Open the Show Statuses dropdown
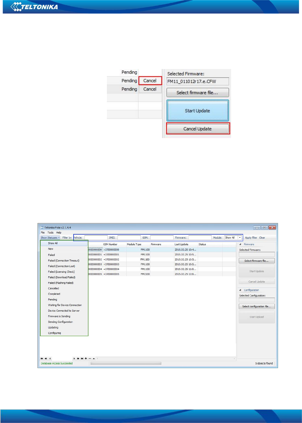The width and height of the screenshot is (302, 423). click(50, 237)
